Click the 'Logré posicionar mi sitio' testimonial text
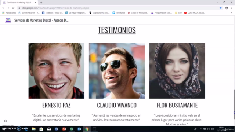Screen dimensions: 235x132 [x=177, y=120]
